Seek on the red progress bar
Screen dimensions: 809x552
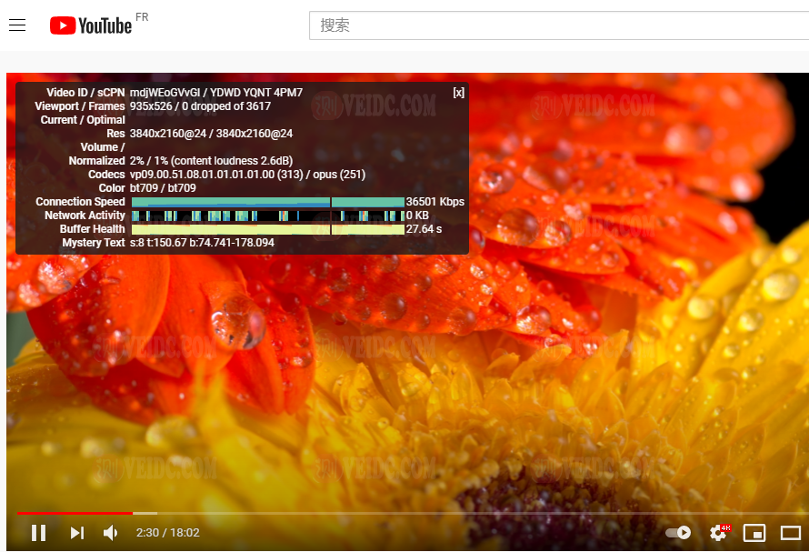pyautogui.click(x=75, y=513)
